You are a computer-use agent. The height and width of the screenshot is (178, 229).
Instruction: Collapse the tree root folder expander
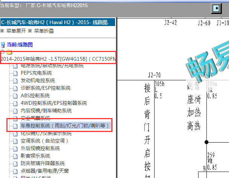click(x=2, y=52)
